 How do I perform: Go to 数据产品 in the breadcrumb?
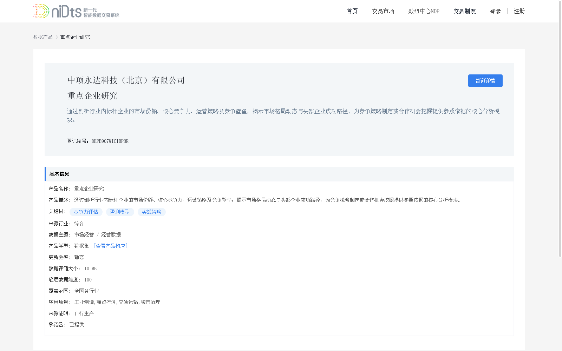pos(43,37)
